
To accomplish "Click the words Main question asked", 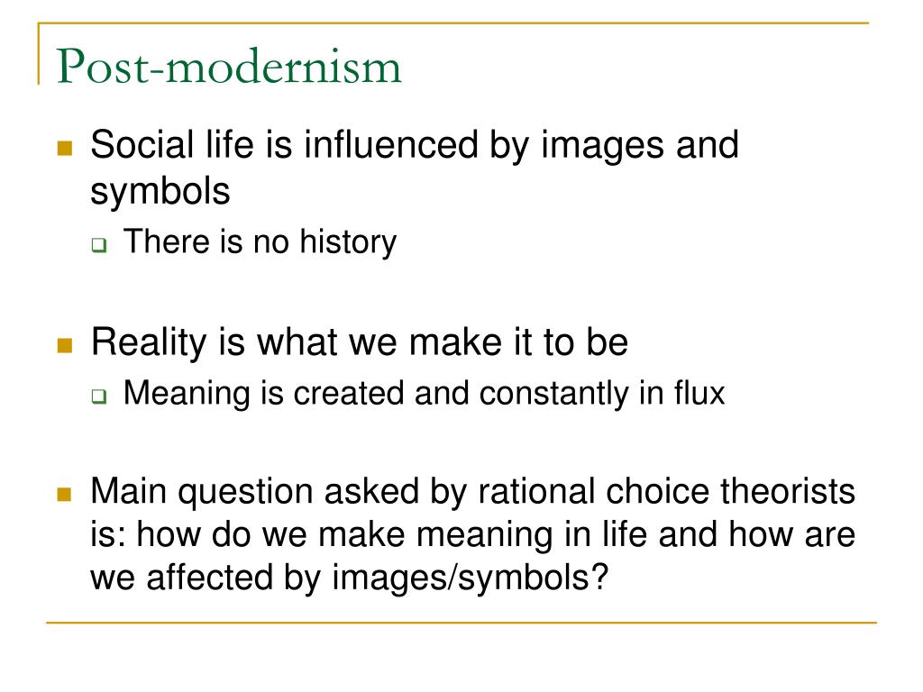I will [x=255, y=493].
